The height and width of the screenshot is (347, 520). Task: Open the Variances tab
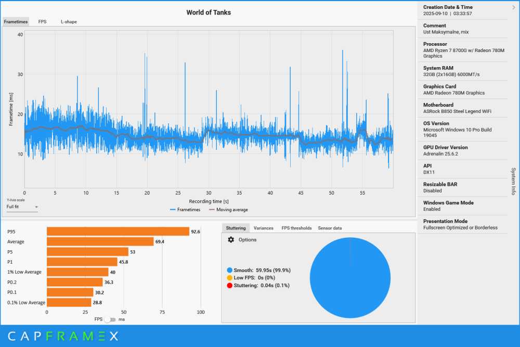(263, 228)
